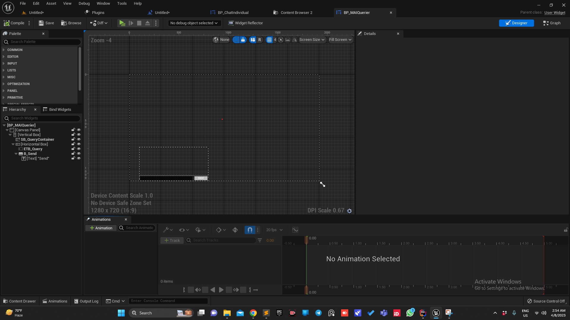Start Play In Editor with the green play icon
The image size is (570, 320).
pos(122,23)
